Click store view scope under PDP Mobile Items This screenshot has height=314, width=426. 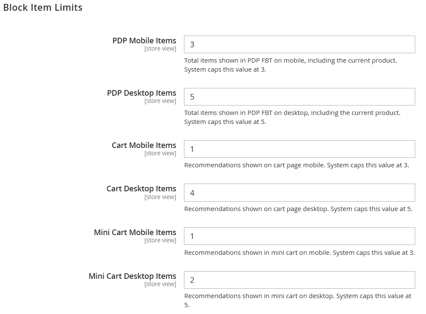pyautogui.click(x=160, y=48)
